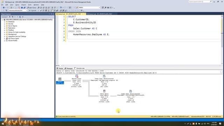The height and width of the screenshot is (126, 224).
Task: Close the Object Explorer panel
Action: 53,14
